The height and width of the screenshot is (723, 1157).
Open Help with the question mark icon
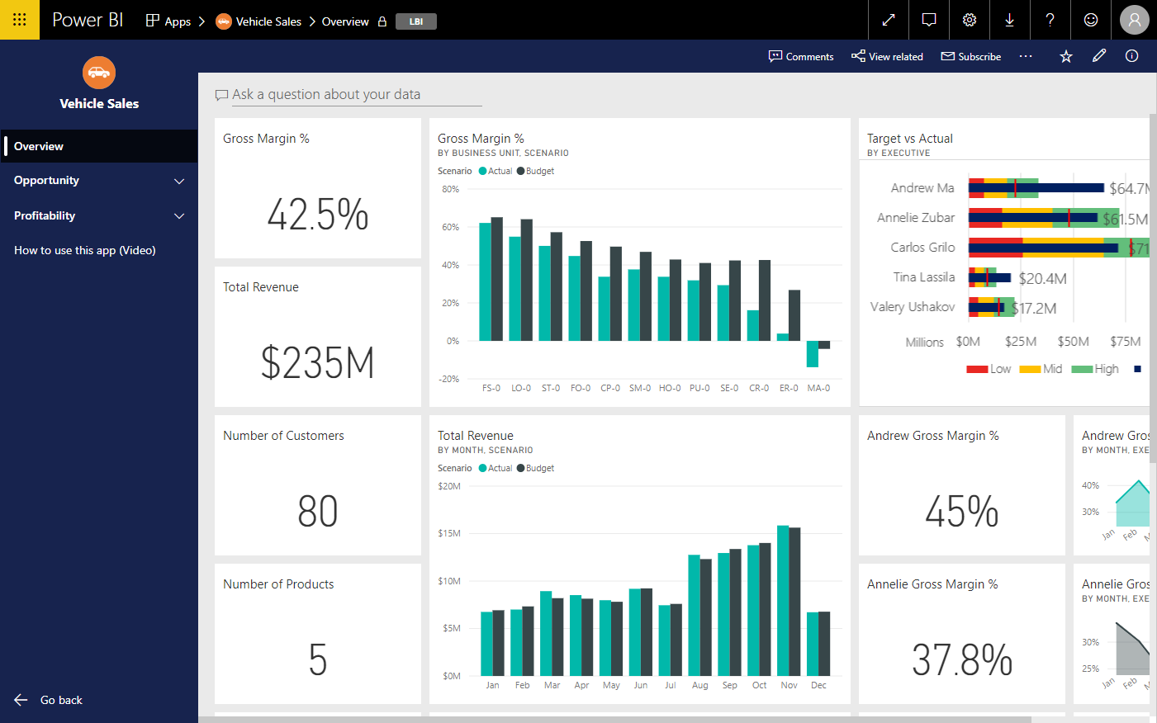click(x=1050, y=20)
